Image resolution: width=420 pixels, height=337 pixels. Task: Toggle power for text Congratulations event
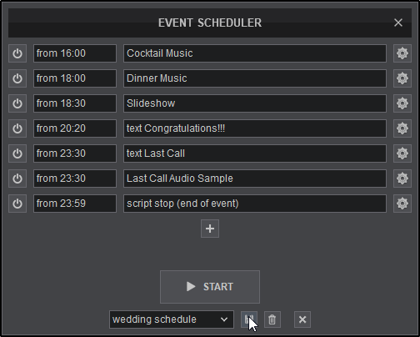click(17, 128)
